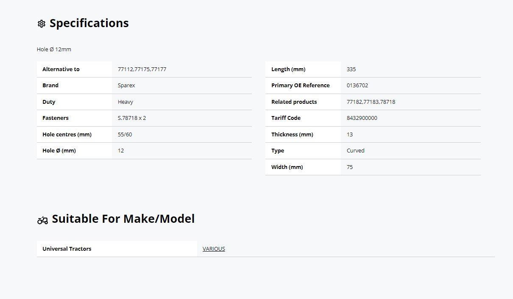The width and height of the screenshot is (513, 299).
Task: Click the Brand value Sparex
Action: coord(126,85)
